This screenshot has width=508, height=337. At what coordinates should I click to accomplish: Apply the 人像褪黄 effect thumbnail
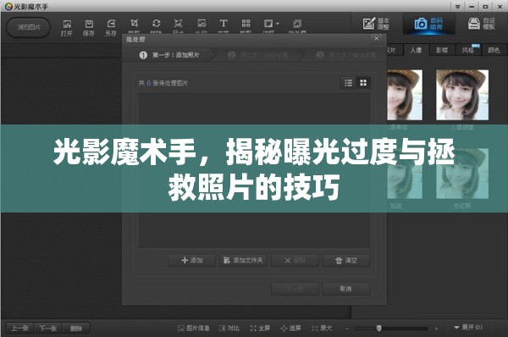(x=462, y=95)
